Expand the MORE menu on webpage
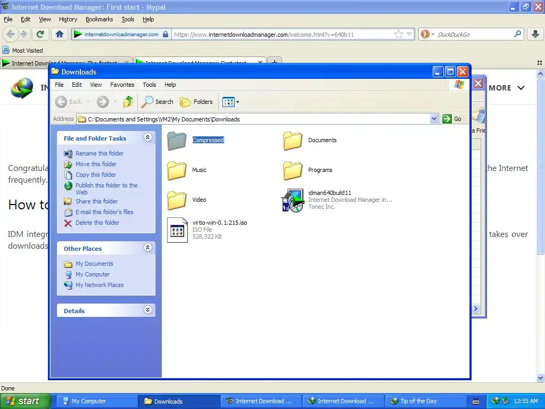 coord(506,88)
